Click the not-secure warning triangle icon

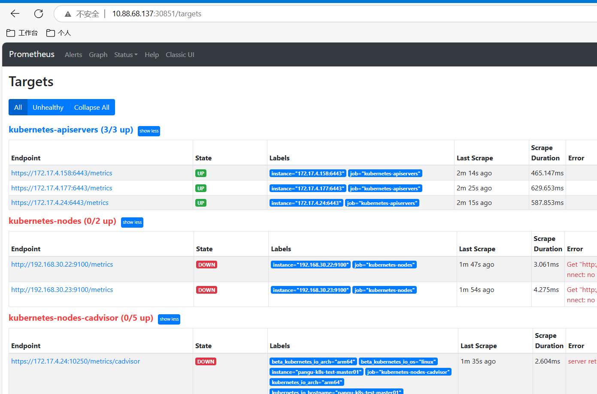click(68, 14)
